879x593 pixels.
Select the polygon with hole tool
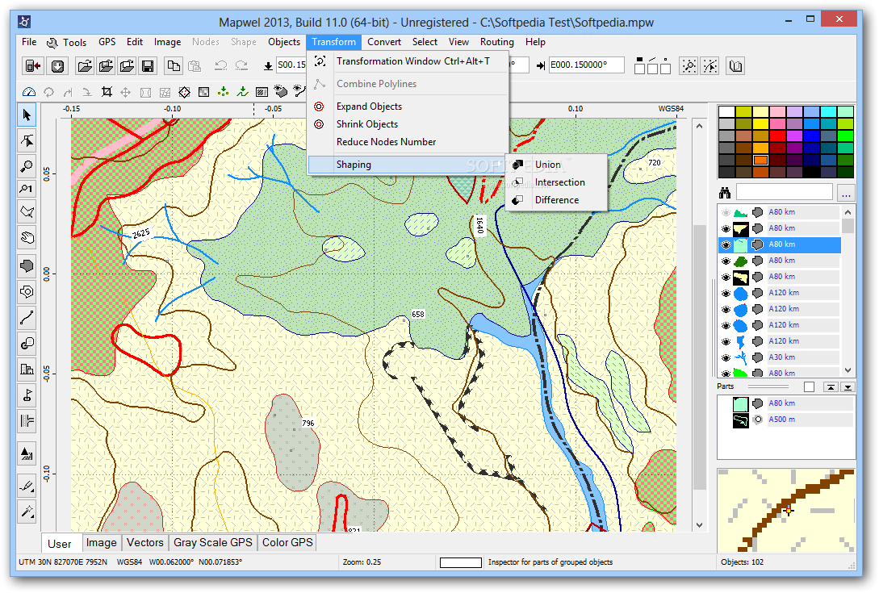click(27, 291)
